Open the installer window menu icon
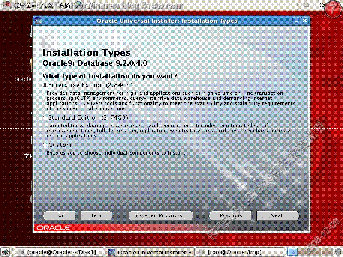 click(38, 21)
